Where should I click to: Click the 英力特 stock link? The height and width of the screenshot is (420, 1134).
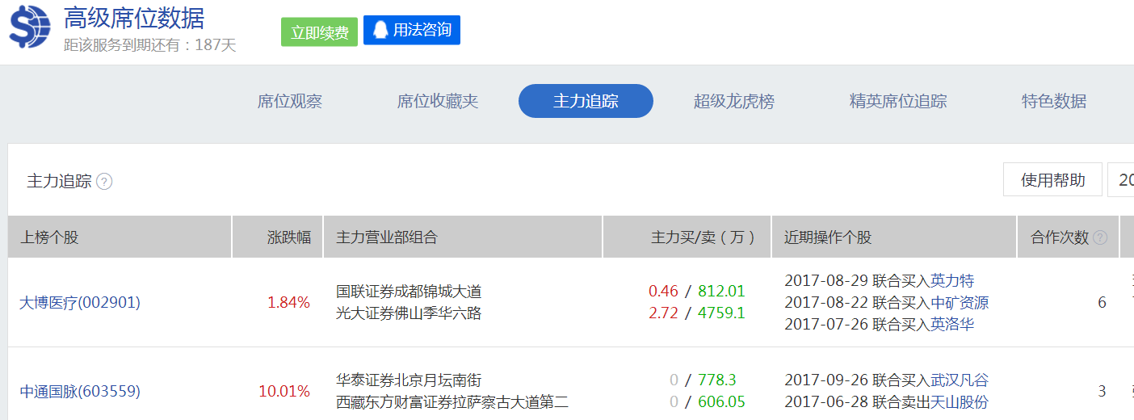tap(952, 281)
